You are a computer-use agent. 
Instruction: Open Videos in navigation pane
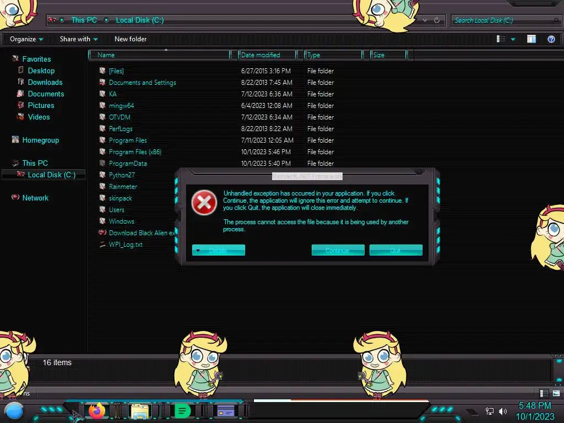coord(39,117)
